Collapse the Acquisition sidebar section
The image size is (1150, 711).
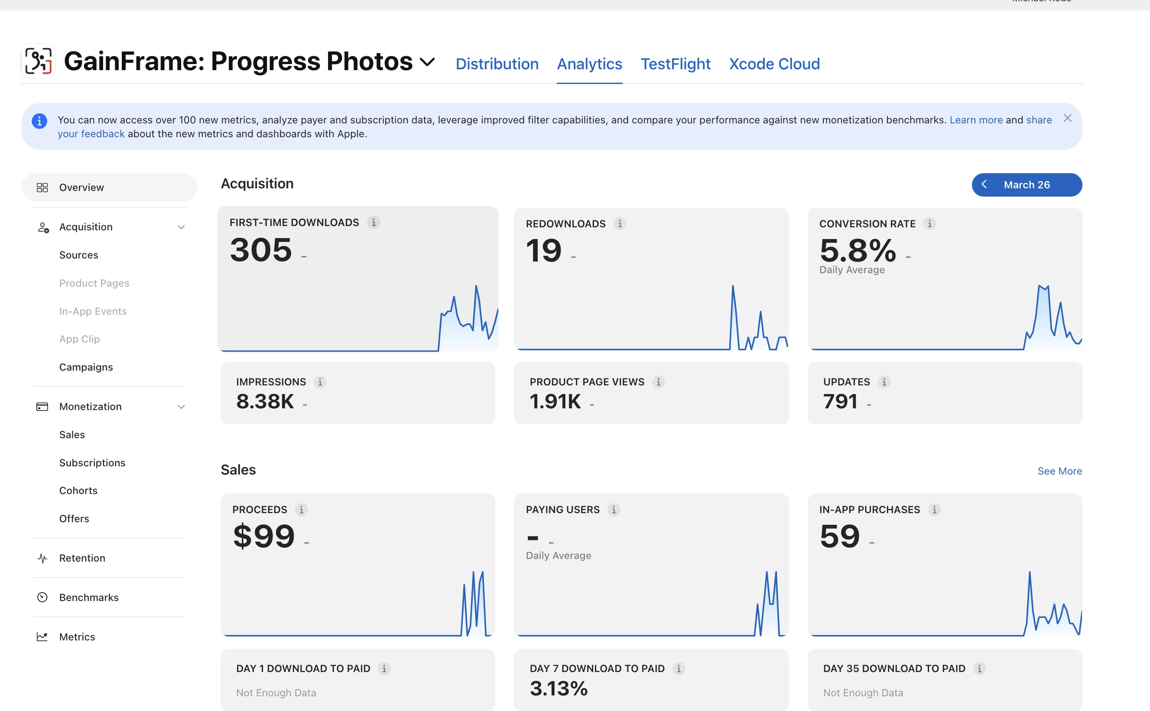click(x=181, y=227)
